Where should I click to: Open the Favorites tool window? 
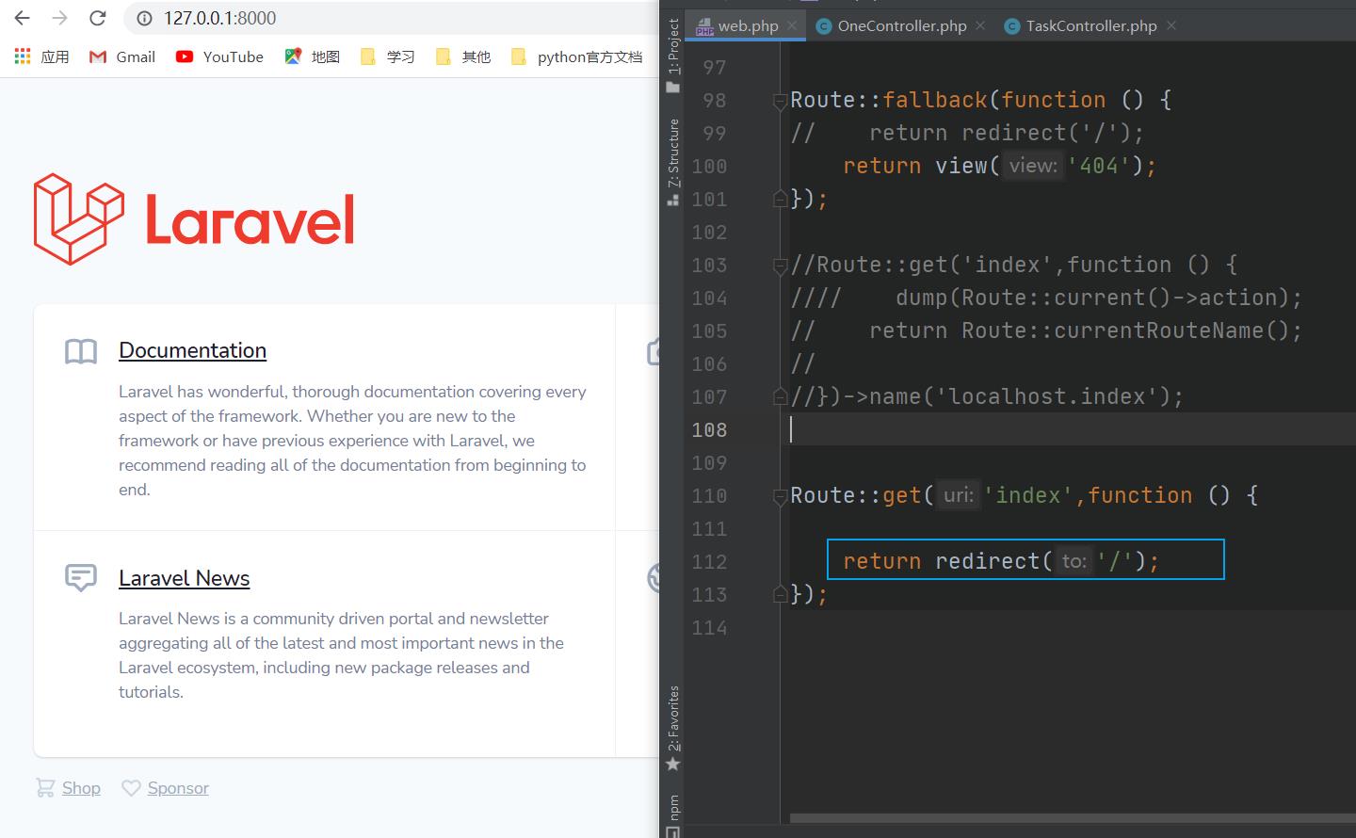672,728
